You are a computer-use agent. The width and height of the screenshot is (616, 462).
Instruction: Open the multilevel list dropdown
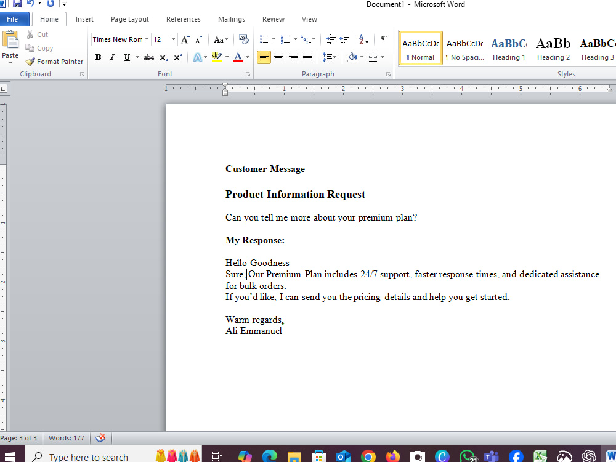(x=309, y=39)
